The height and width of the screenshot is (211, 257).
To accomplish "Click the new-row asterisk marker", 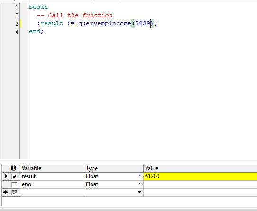I will tap(5, 193).
